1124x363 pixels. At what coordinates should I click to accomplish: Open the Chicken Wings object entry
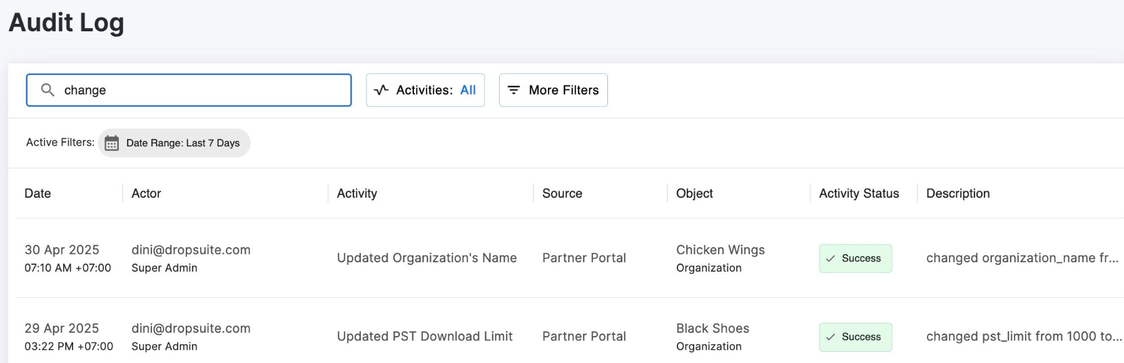(721, 250)
